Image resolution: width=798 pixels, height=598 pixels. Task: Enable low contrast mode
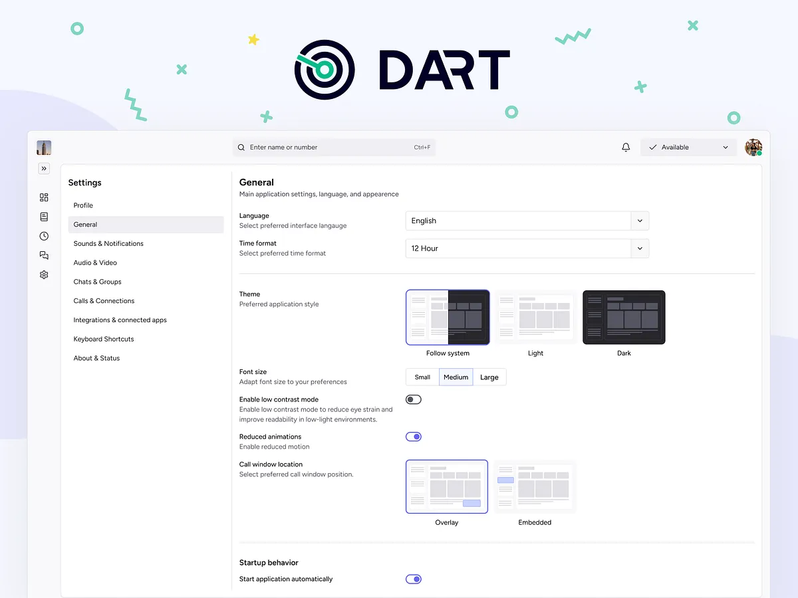(x=413, y=399)
